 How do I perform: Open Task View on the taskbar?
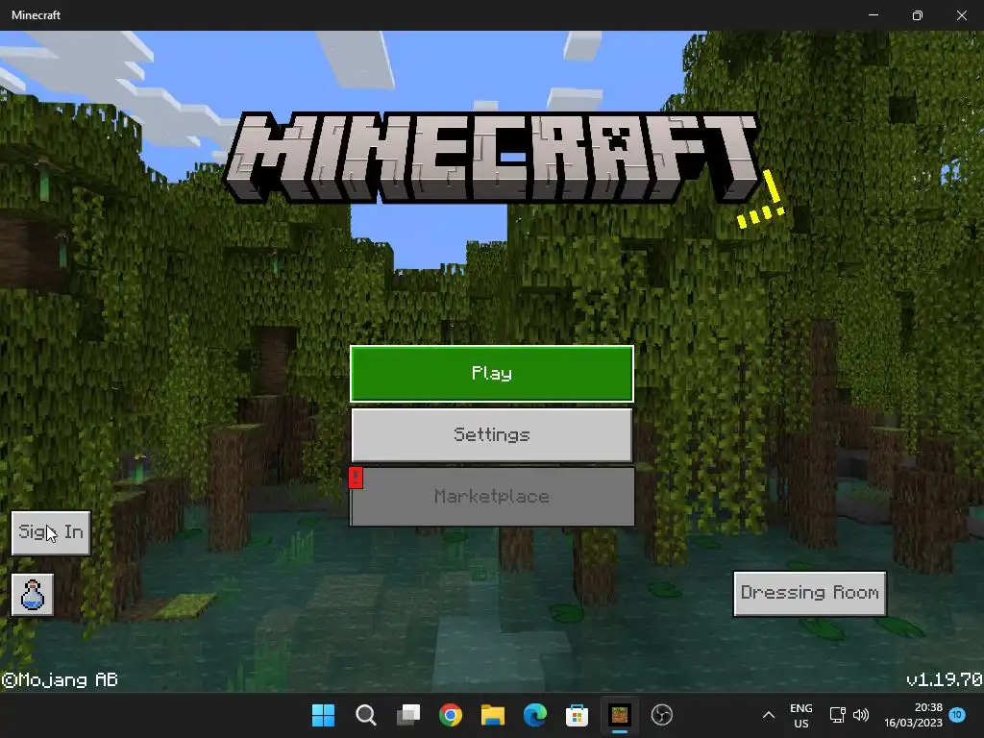click(x=407, y=715)
